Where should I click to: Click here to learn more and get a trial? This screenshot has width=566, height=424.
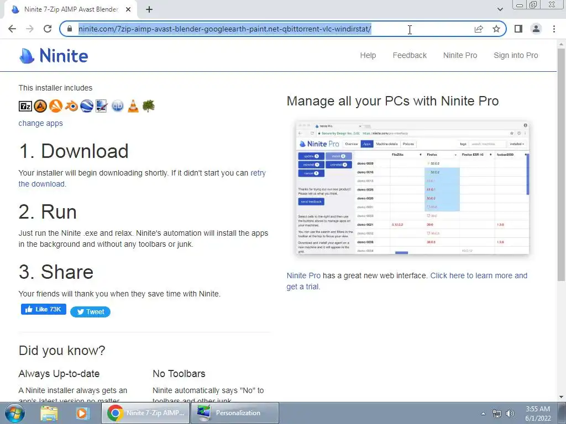point(407,281)
